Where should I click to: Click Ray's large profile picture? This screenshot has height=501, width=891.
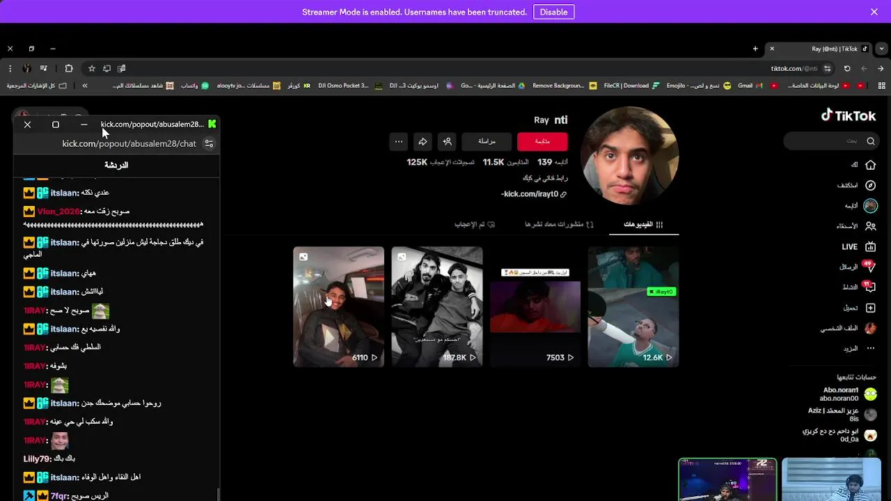tap(629, 156)
